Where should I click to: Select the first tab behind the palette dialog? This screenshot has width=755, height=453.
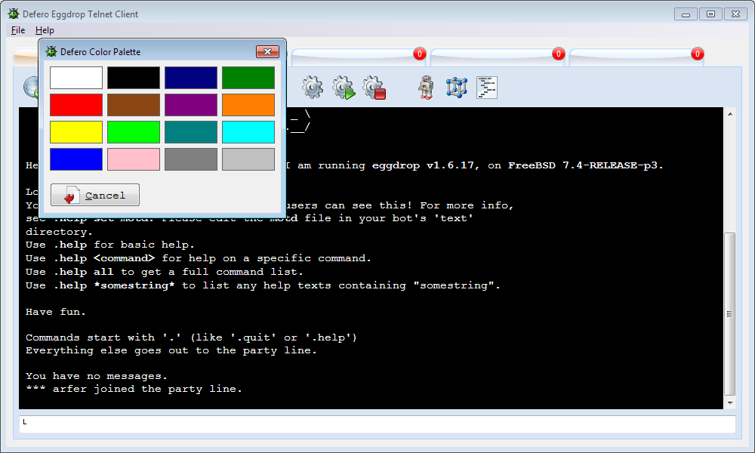point(26,57)
